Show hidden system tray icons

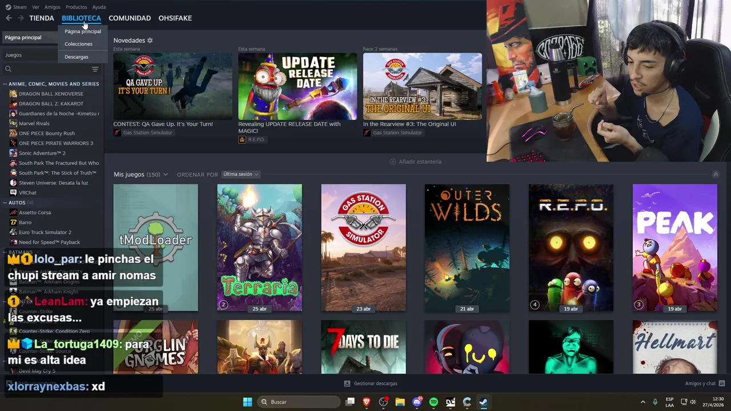click(642, 402)
